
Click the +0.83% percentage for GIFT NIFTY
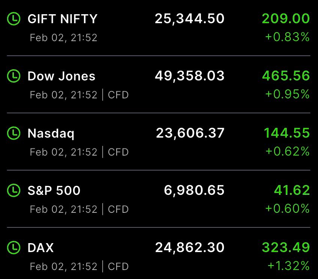pyautogui.click(x=287, y=37)
